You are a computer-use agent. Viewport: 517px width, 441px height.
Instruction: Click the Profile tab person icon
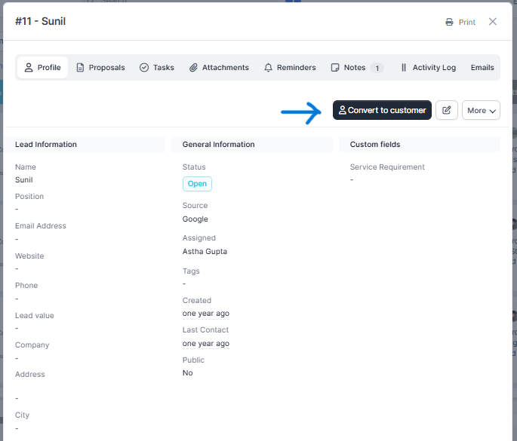29,68
